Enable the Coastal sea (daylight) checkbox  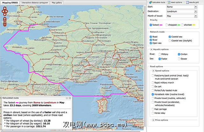[x=169, y=41]
